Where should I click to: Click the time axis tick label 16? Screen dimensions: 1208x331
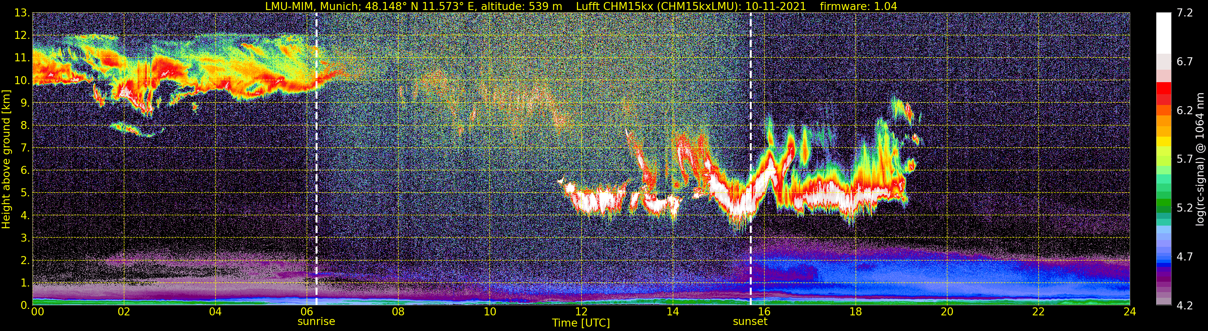point(764,312)
